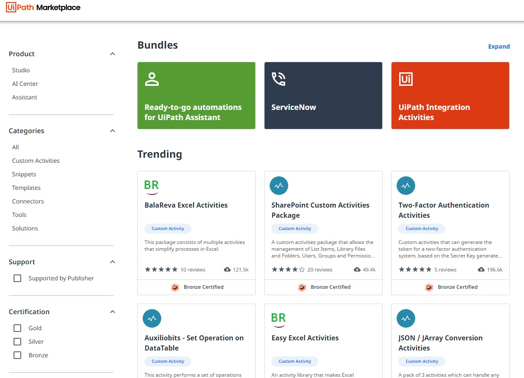
Task: Click Bronze badge icon under Two-Factor Authentication card
Action: click(429, 287)
